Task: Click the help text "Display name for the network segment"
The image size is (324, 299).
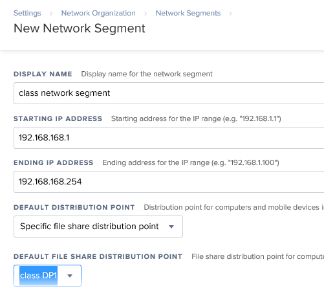Action: 147,74
